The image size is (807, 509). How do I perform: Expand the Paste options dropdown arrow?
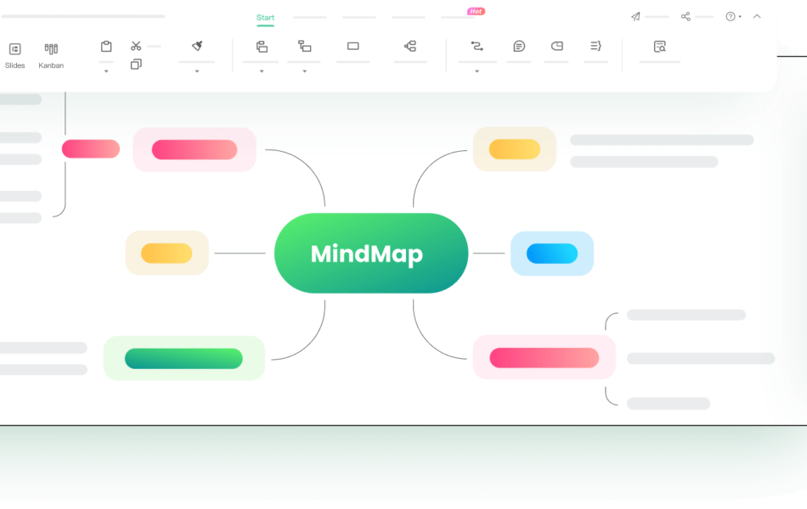click(x=106, y=71)
